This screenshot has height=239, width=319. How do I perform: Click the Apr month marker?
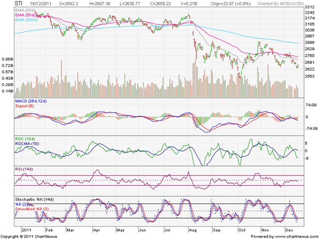96,230
